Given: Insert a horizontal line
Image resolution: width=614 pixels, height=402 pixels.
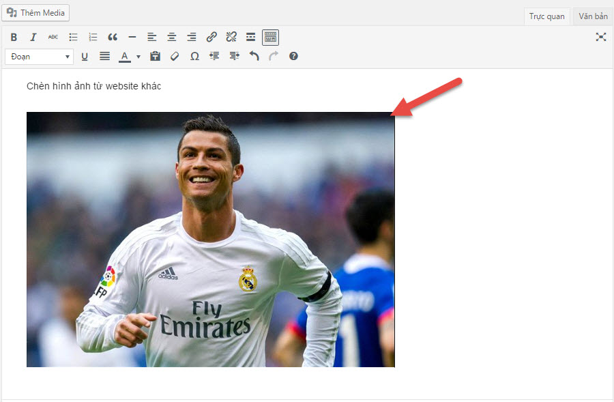Looking at the screenshot, I should [132, 37].
